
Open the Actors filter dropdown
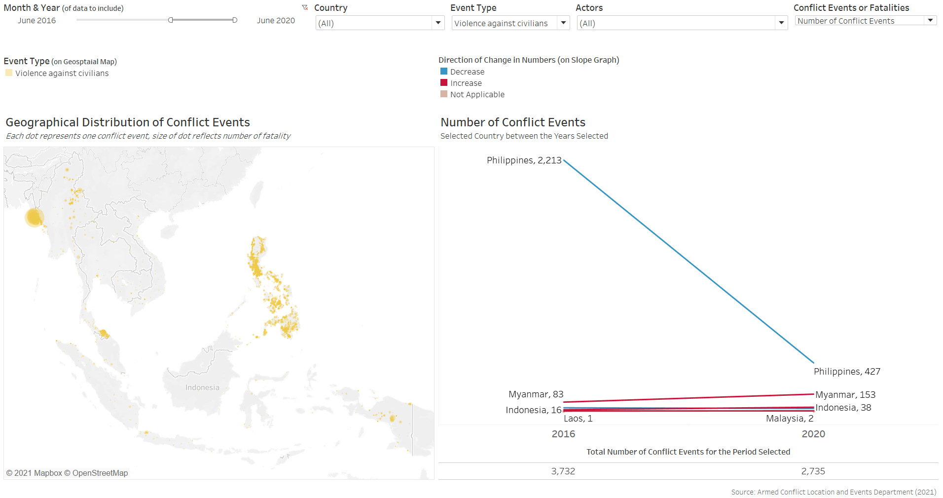pyautogui.click(x=781, y=23)
